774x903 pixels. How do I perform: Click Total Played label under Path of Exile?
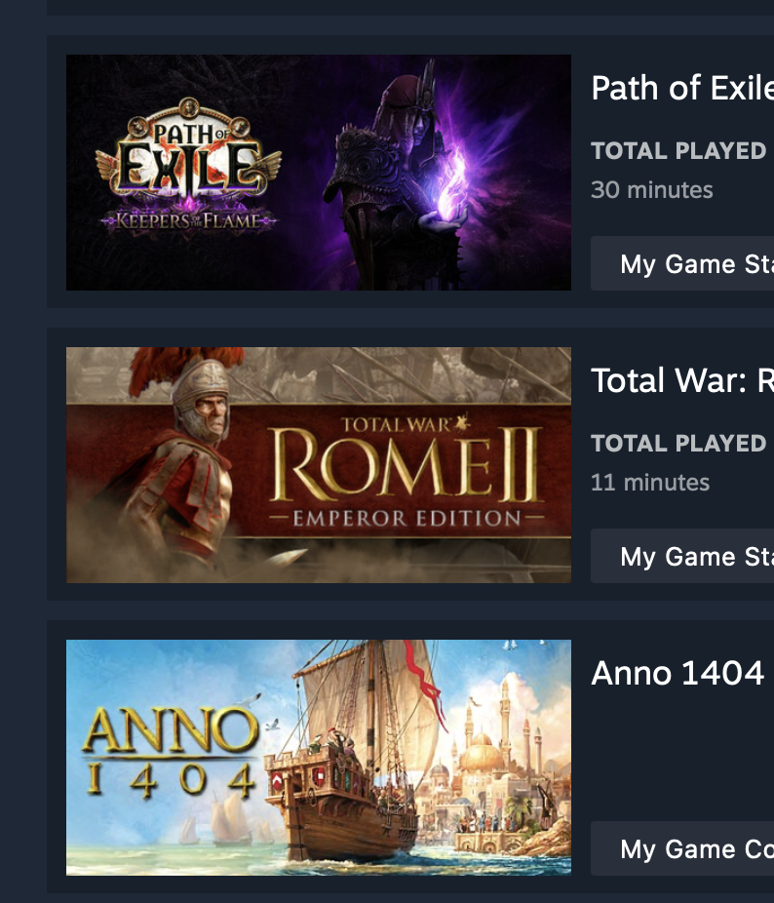pos(678,151)
